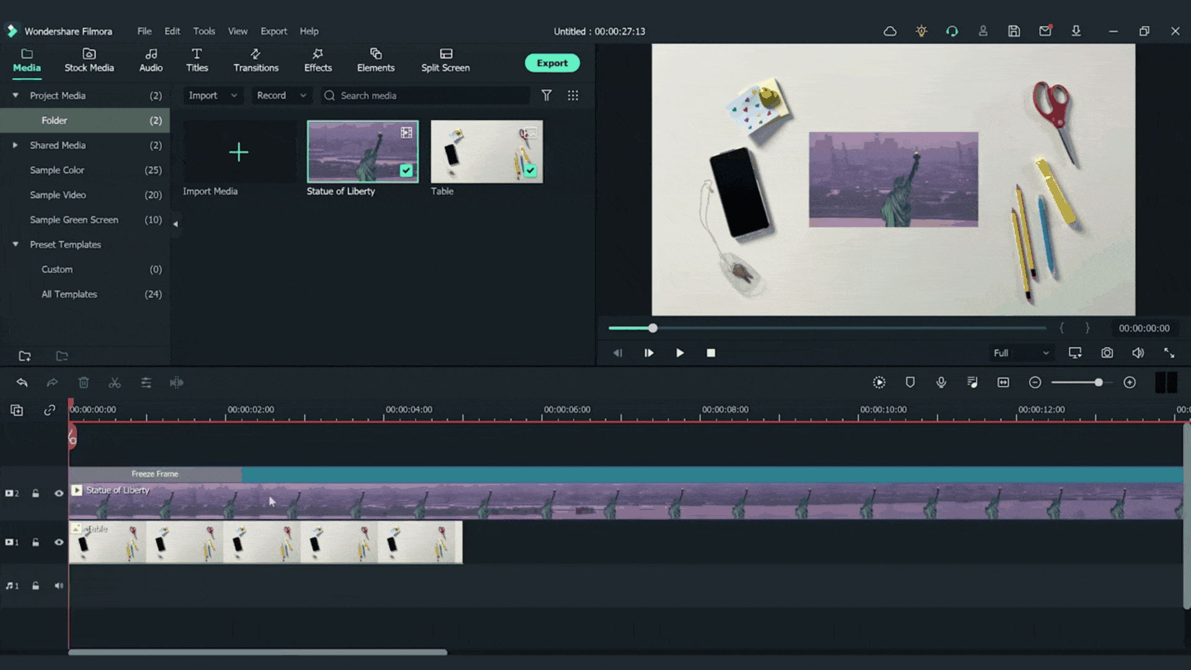The image size is (1191, 670).
Task: Toggle visibility of Statue of Liberty track
Action: (58, 493)
